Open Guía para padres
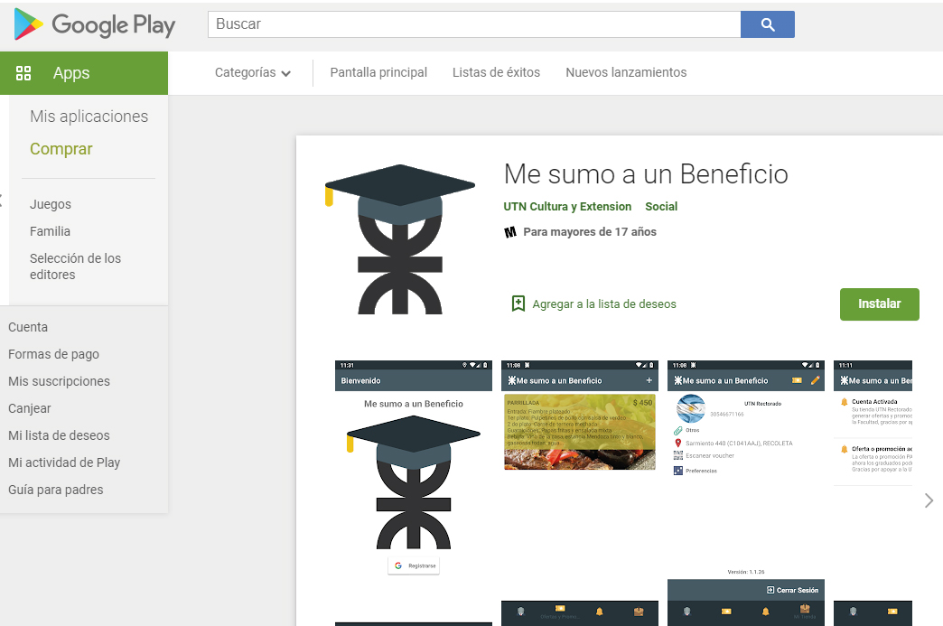The height and width of the screenshot is (626, 943). click(55, 490)
